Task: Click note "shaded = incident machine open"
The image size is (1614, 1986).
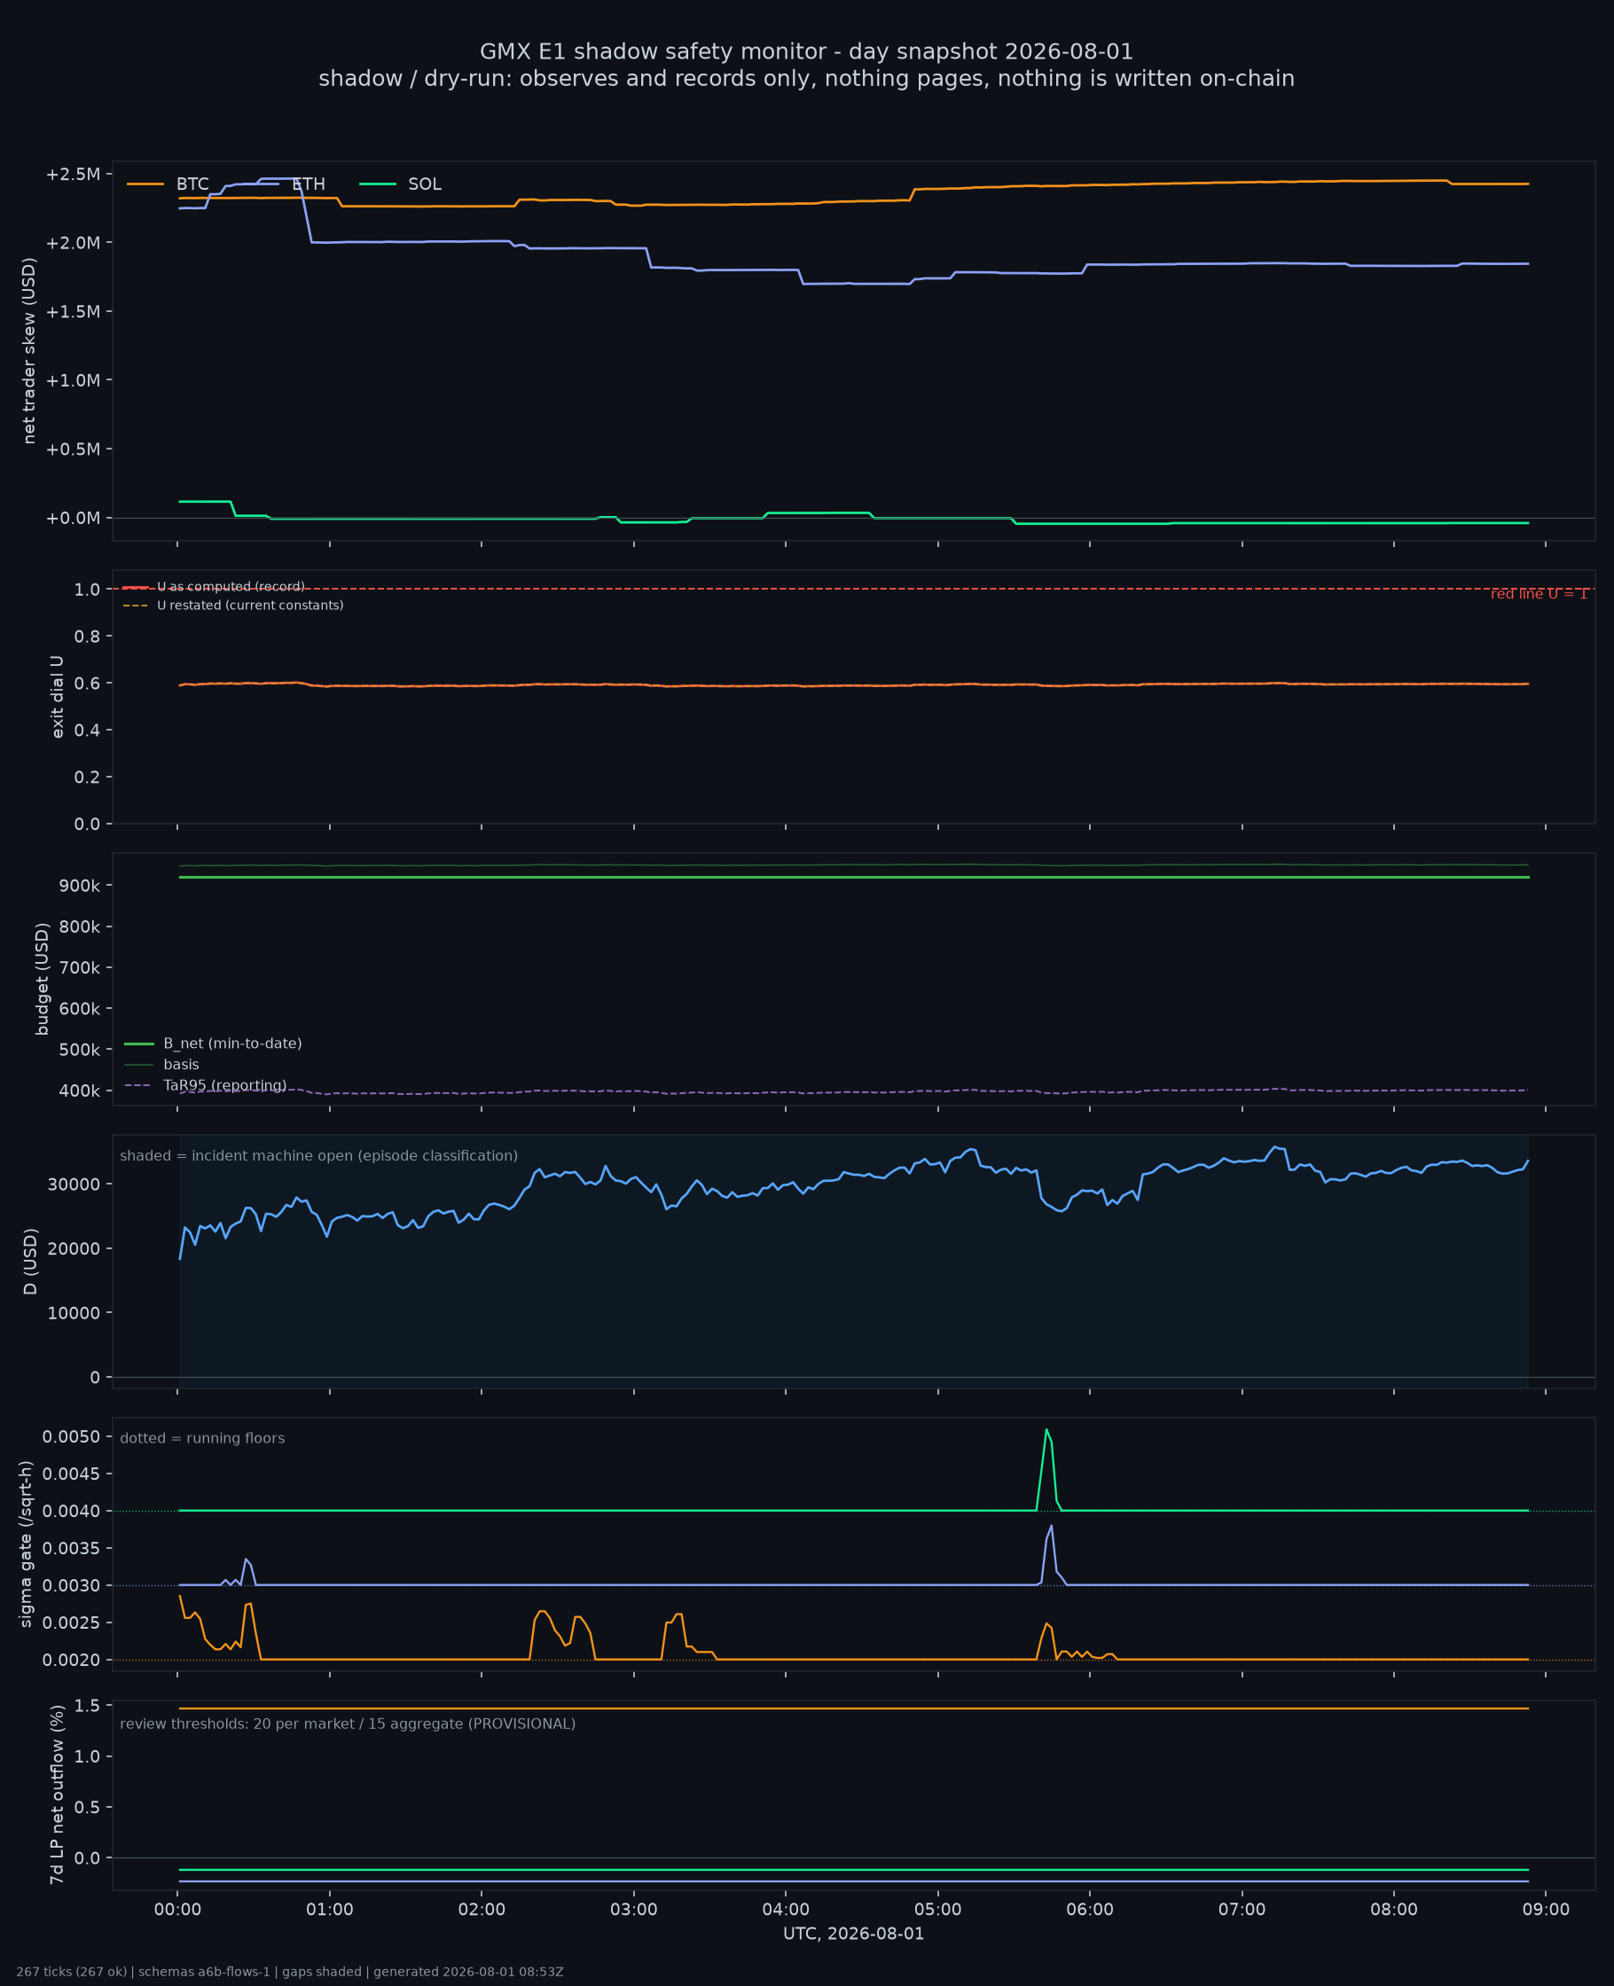Action: point(319,1156)
